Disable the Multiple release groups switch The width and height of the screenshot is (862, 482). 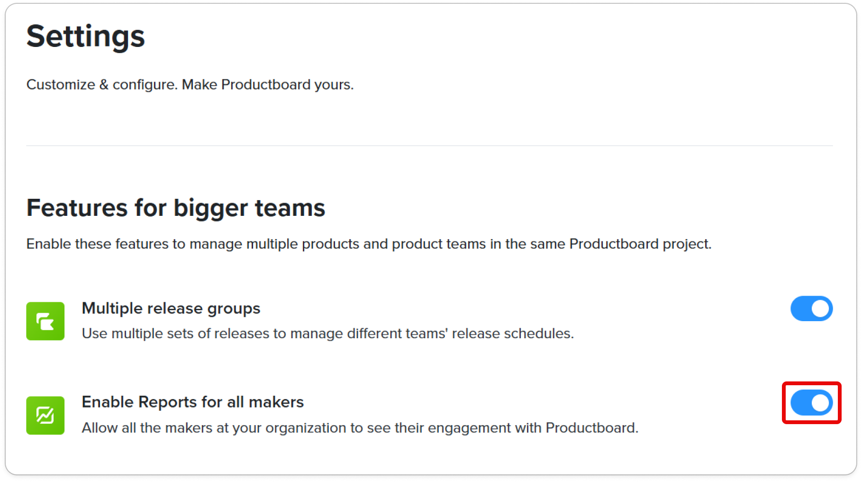811,309
